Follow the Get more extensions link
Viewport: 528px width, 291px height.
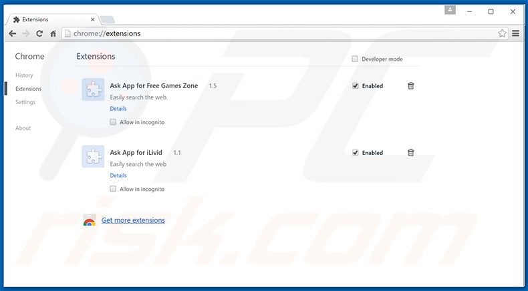click(x=133, y=220)
